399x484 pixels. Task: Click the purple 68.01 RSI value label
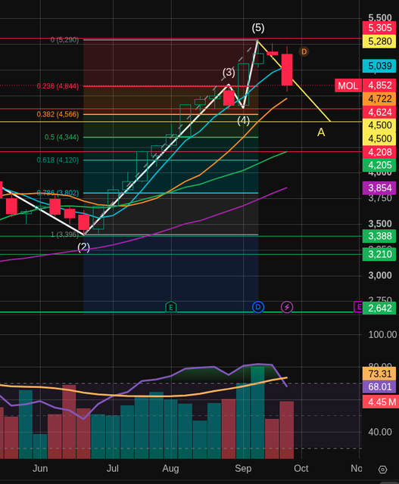coord(379,386)
